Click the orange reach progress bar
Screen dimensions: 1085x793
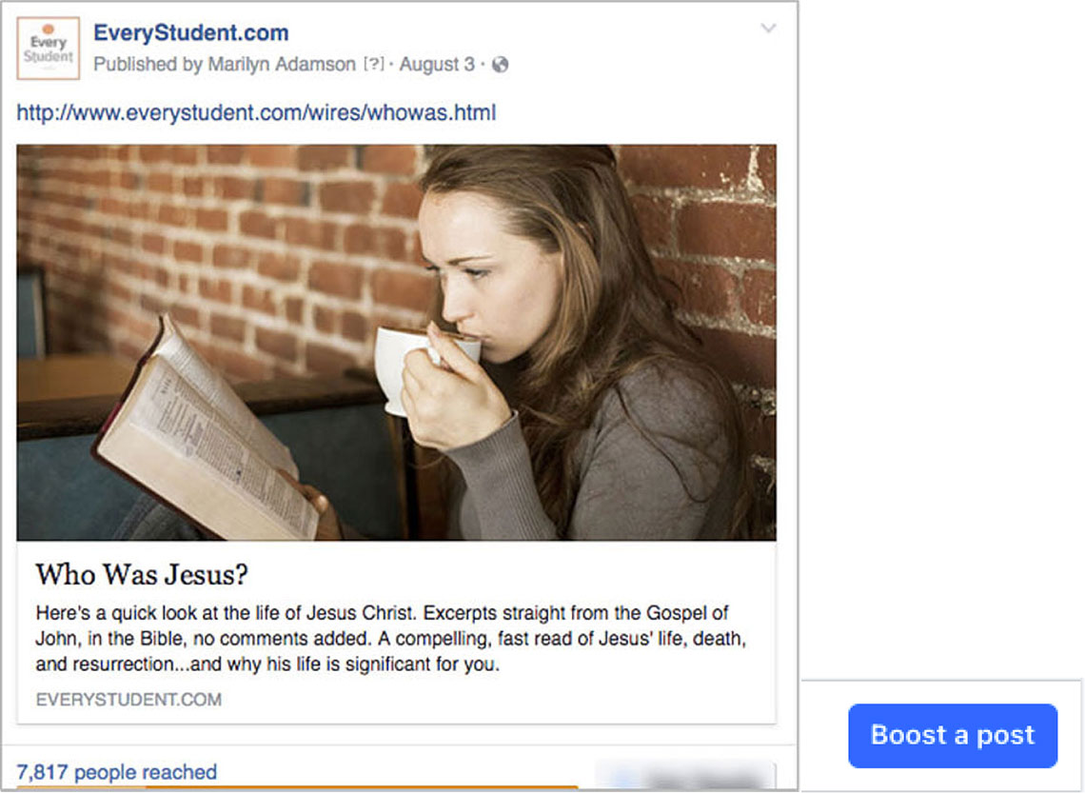click(x=295, y=787)
